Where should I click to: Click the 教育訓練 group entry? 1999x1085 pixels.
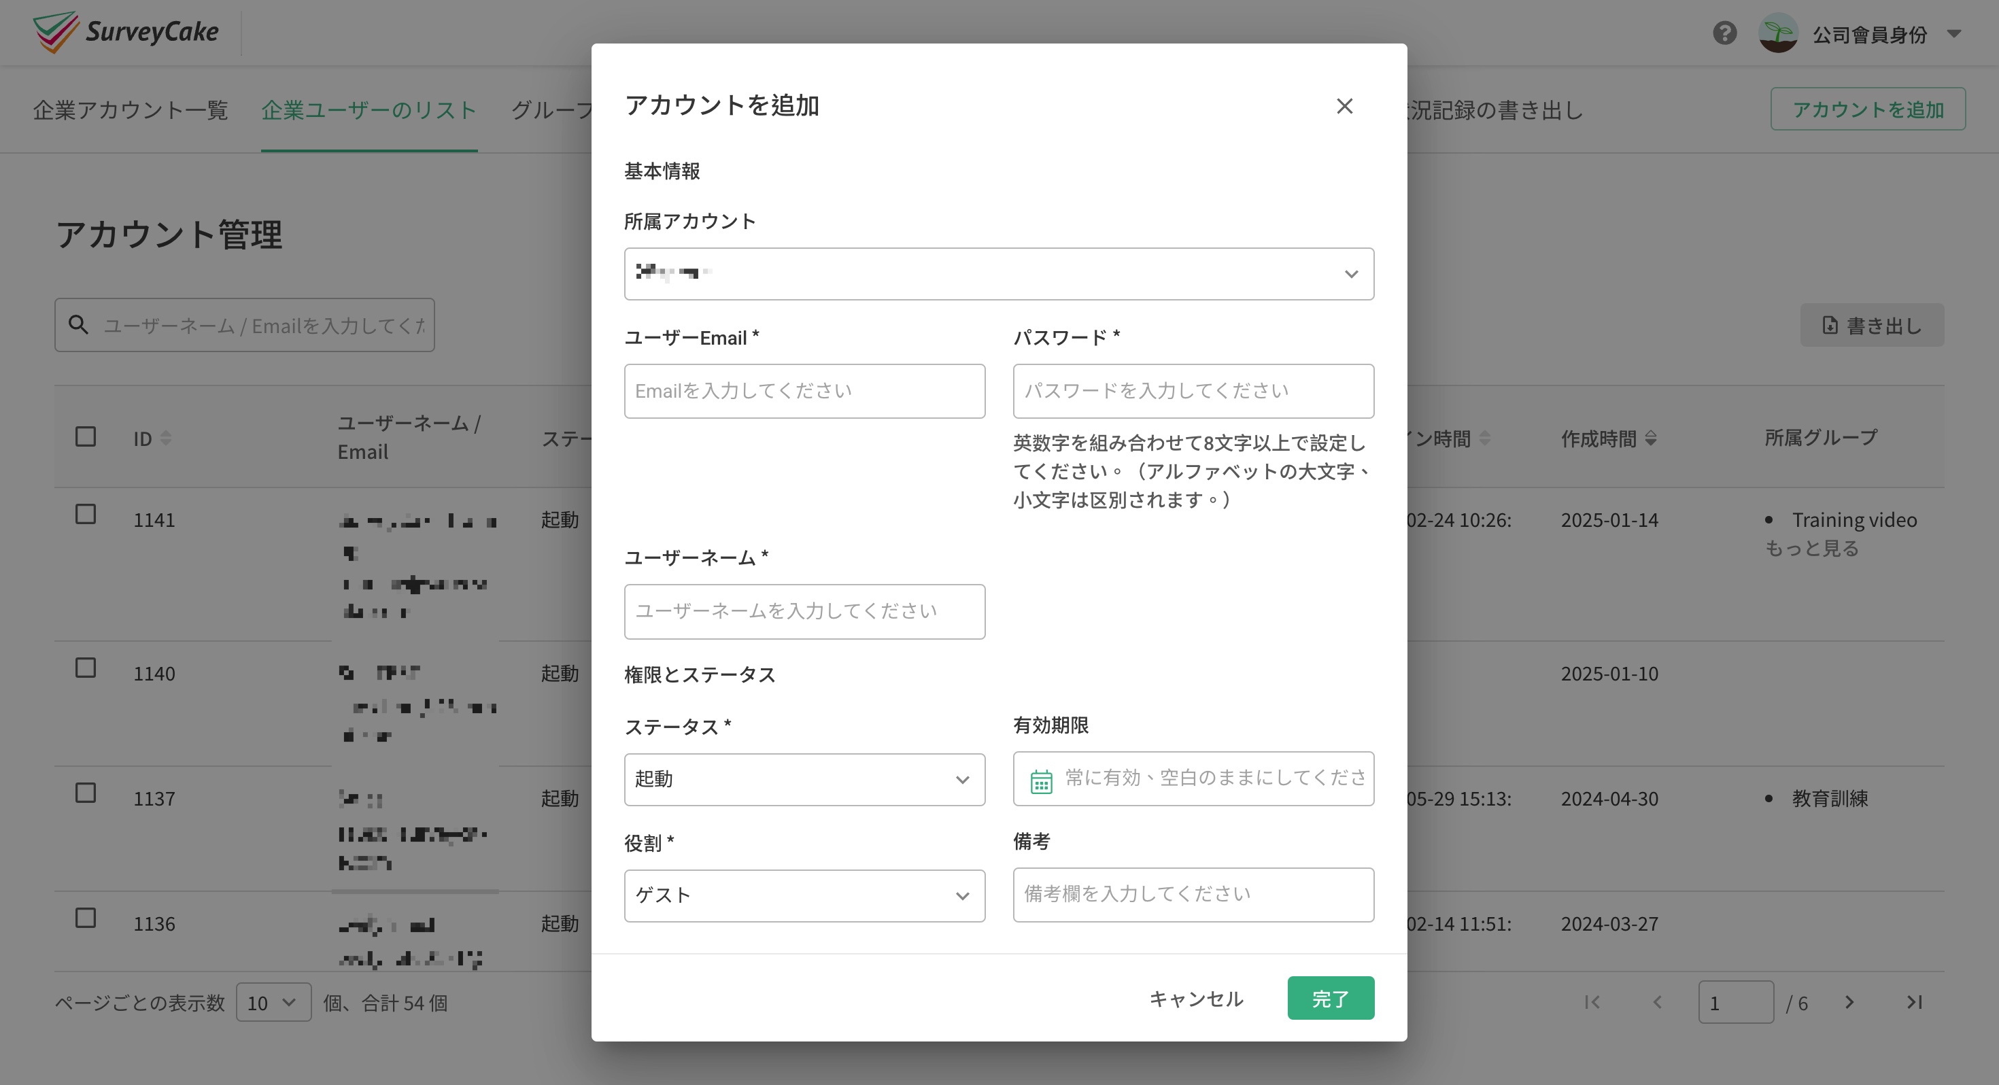[1830, 799]
